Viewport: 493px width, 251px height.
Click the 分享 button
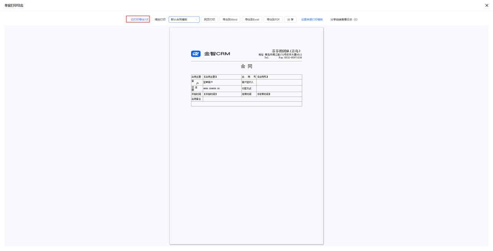[x=290, y=19]
